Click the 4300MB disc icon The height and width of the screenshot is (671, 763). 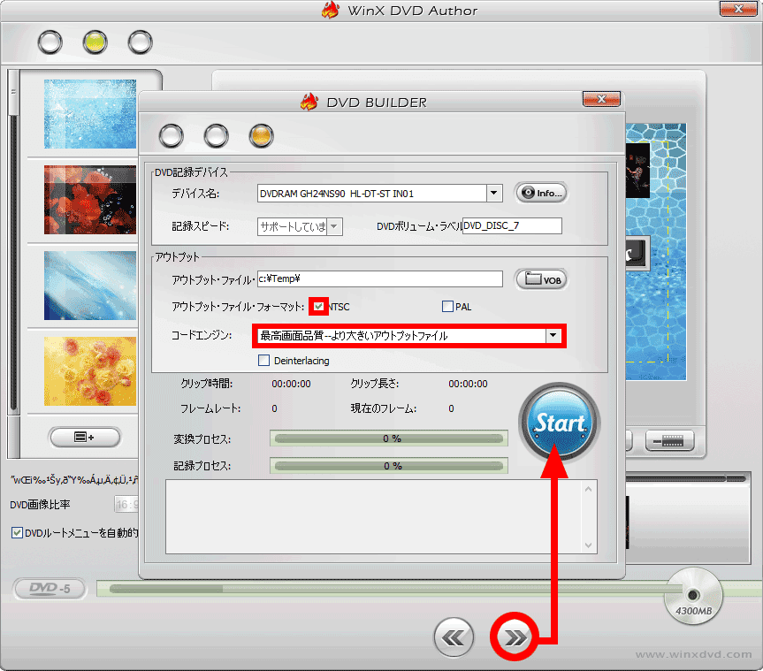693,596
